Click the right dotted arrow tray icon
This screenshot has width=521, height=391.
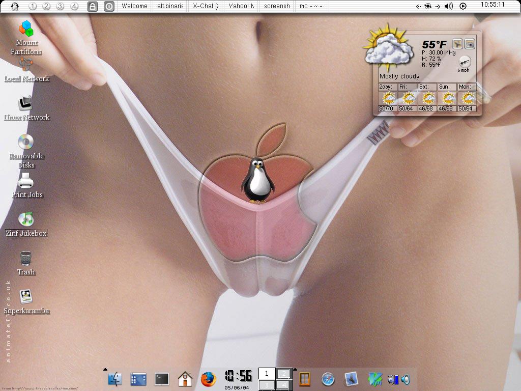point(438,6)
